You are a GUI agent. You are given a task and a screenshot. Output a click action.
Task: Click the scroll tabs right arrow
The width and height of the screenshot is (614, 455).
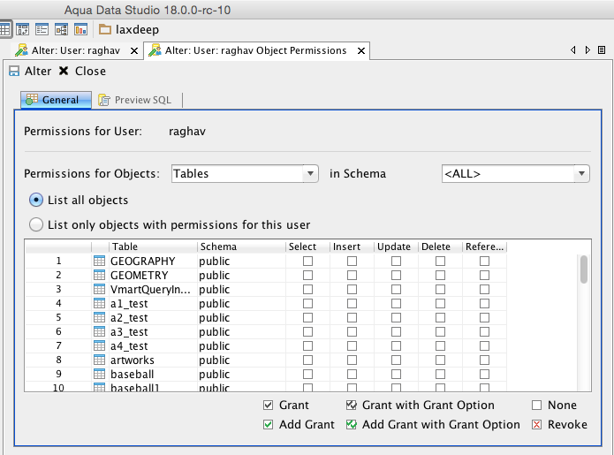589,51
